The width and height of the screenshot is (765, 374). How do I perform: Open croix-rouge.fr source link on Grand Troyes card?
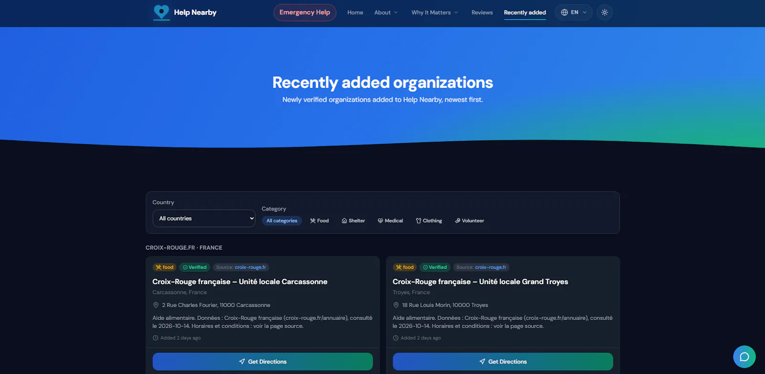[491, 267]
